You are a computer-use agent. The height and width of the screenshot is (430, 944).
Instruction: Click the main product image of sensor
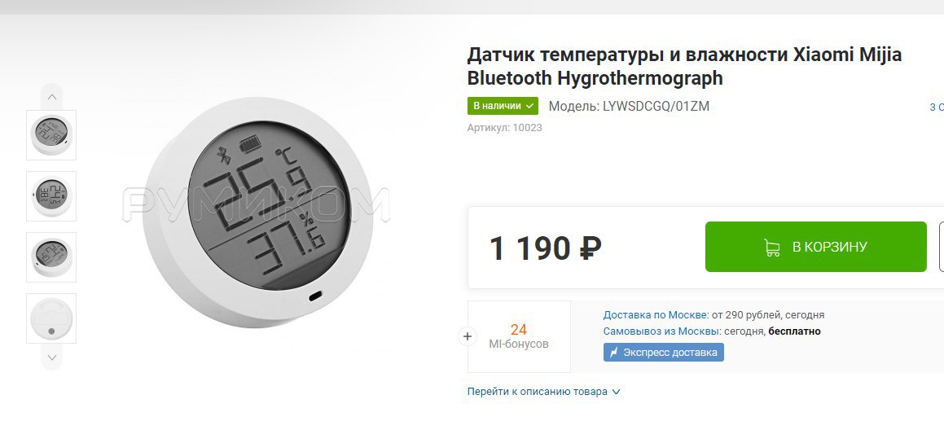point(257,212)
